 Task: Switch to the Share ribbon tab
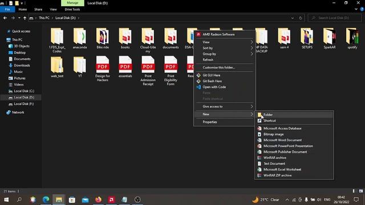pyautogui.click(x=38, y=9)
